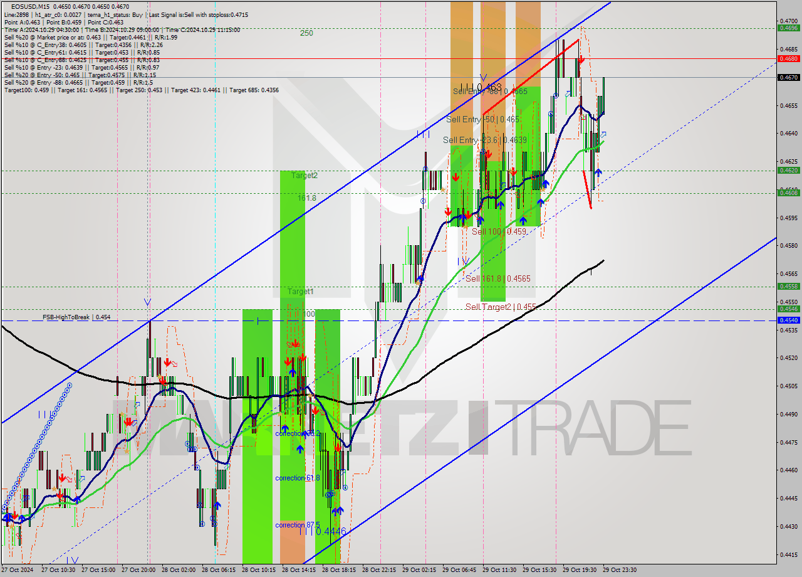The height and width of the screenshot is (577, 802).
Task: Click the '| | | 0.463' wave label
Action: (481, 87)
